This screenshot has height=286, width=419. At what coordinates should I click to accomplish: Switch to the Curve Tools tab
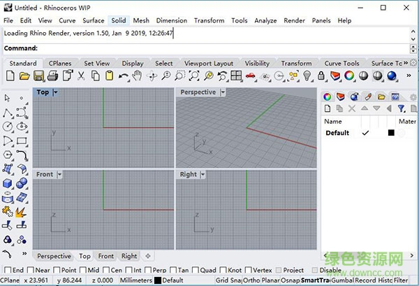click(x=341, y=64)
